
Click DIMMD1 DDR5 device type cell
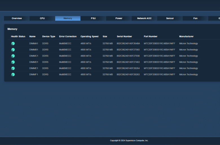(45, 62)
